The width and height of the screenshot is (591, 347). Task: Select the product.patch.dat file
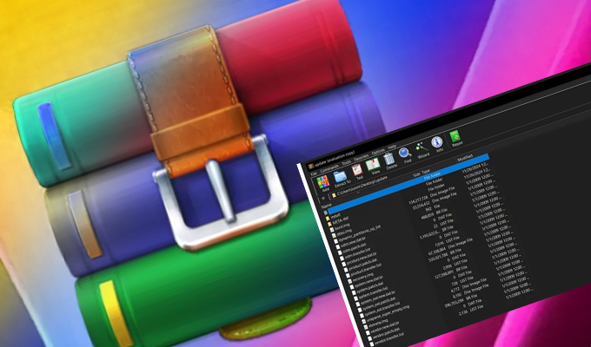[x=362, y=263]
